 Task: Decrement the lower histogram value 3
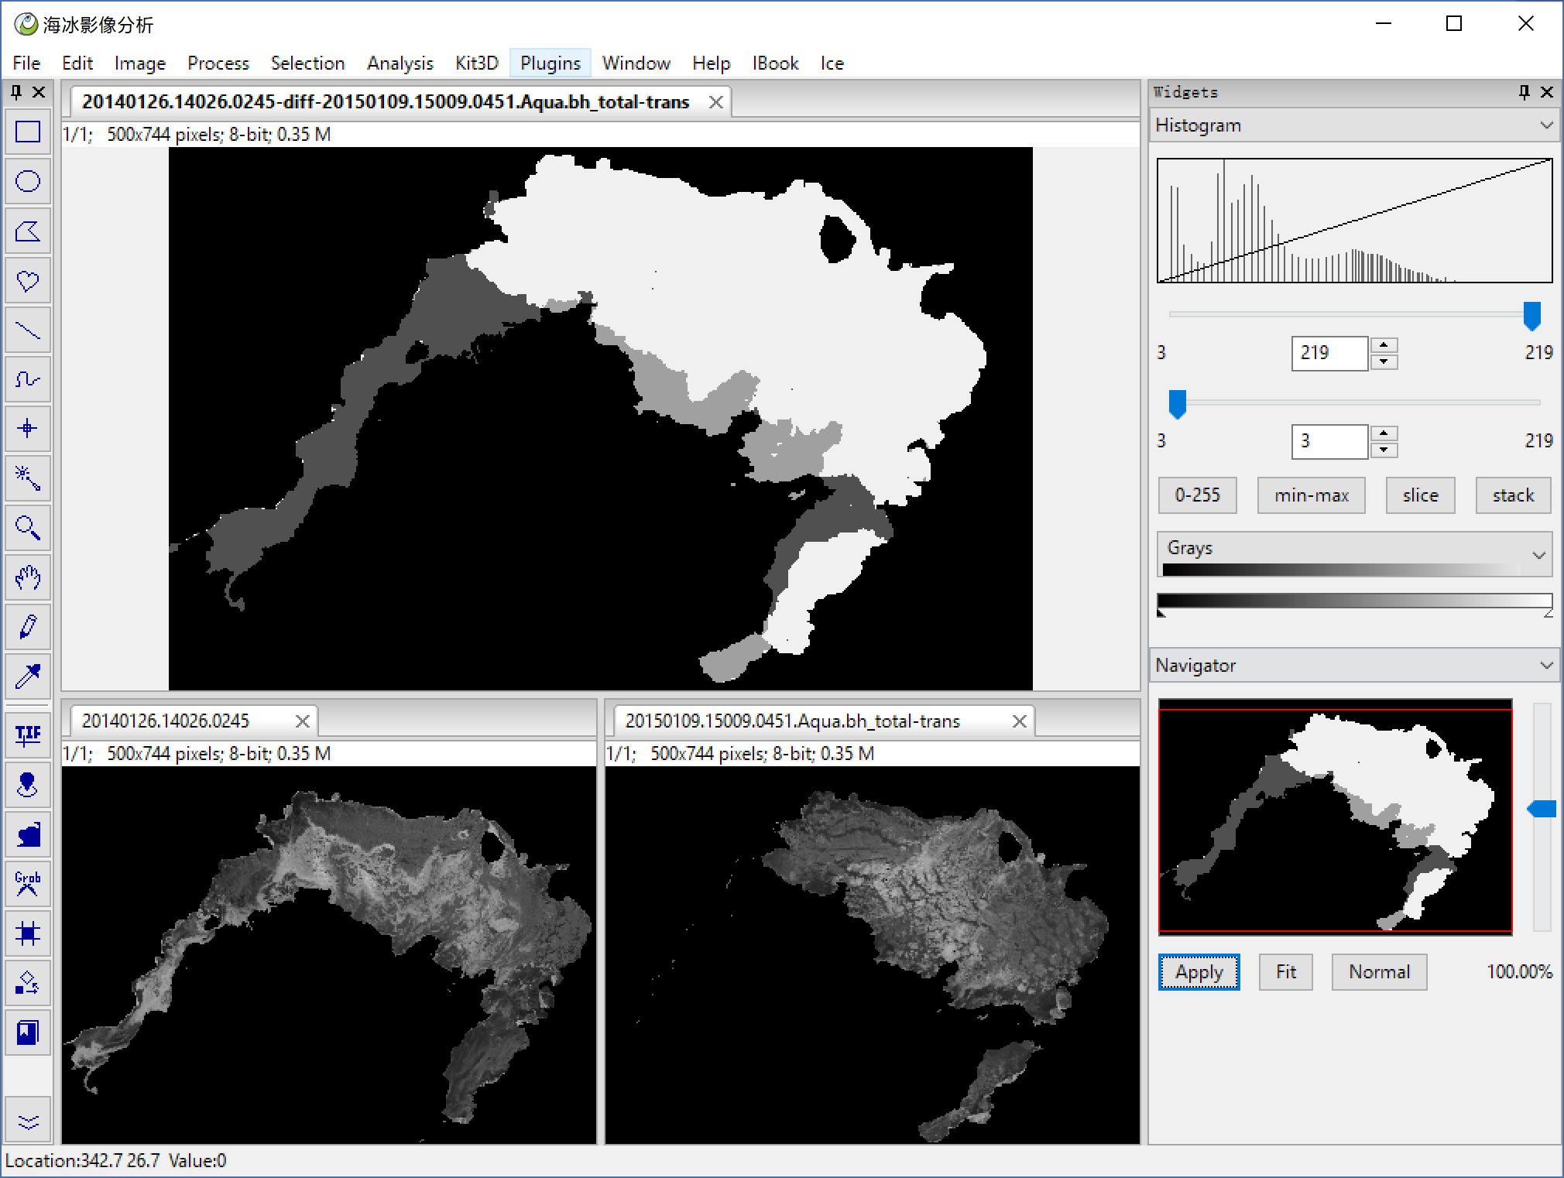[x=1384, y=450]
